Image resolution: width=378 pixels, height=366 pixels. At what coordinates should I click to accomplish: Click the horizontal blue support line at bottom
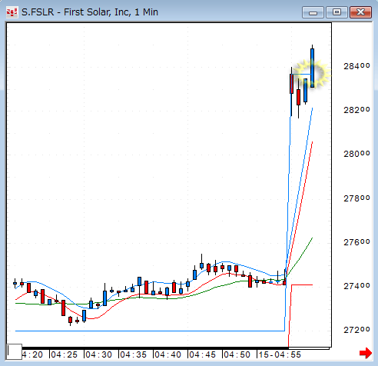click(x=150, y=331)
